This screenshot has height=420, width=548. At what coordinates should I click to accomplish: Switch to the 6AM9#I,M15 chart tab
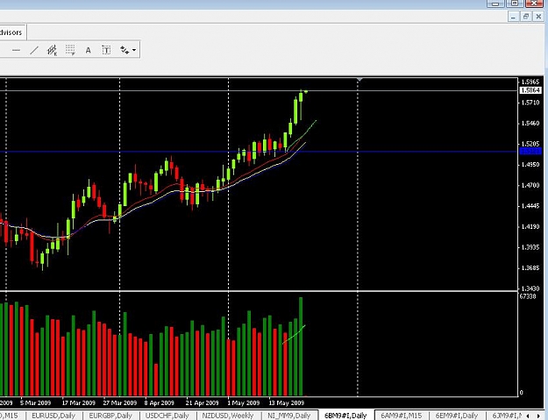[x=402, y=416]
